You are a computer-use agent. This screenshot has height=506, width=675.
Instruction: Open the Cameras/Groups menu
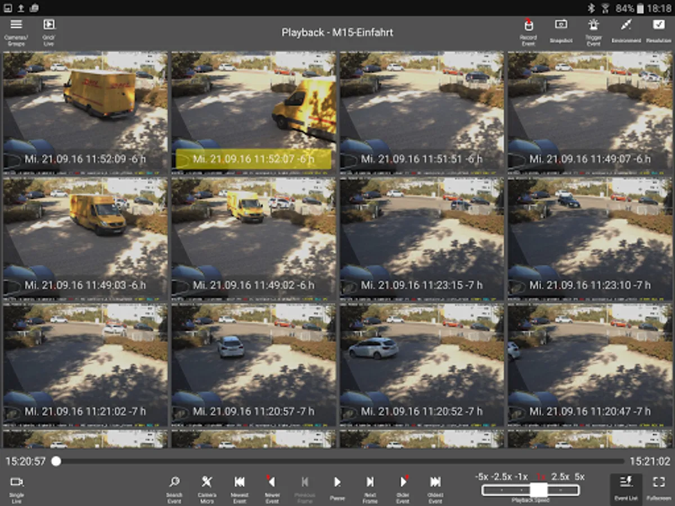point(16,31)
